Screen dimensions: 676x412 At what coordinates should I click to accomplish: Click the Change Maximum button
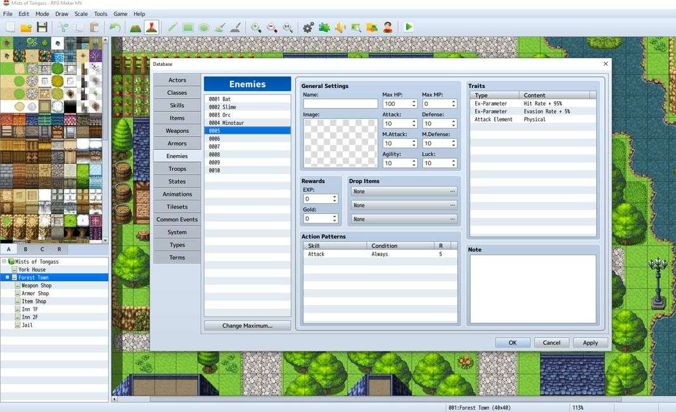pyautogui.click(x=247, y=325)
